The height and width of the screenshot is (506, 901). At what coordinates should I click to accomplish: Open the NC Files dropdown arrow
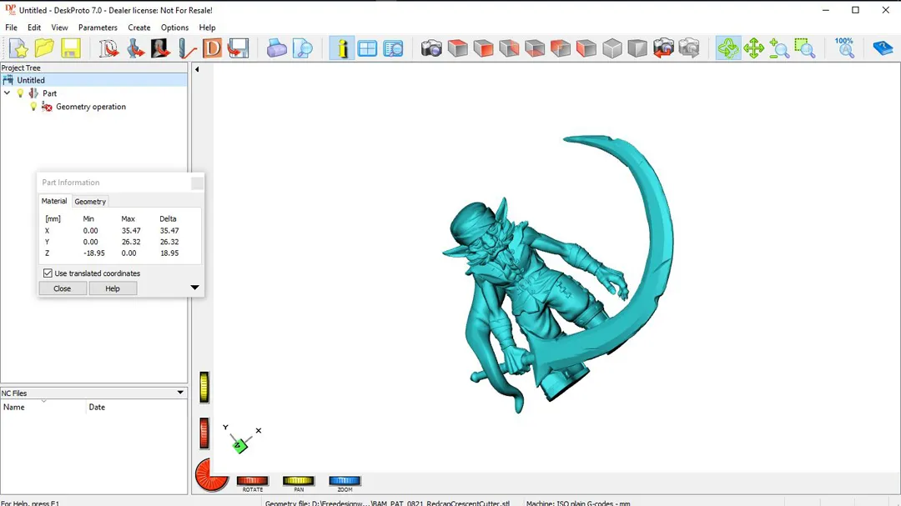pos(180,393)
